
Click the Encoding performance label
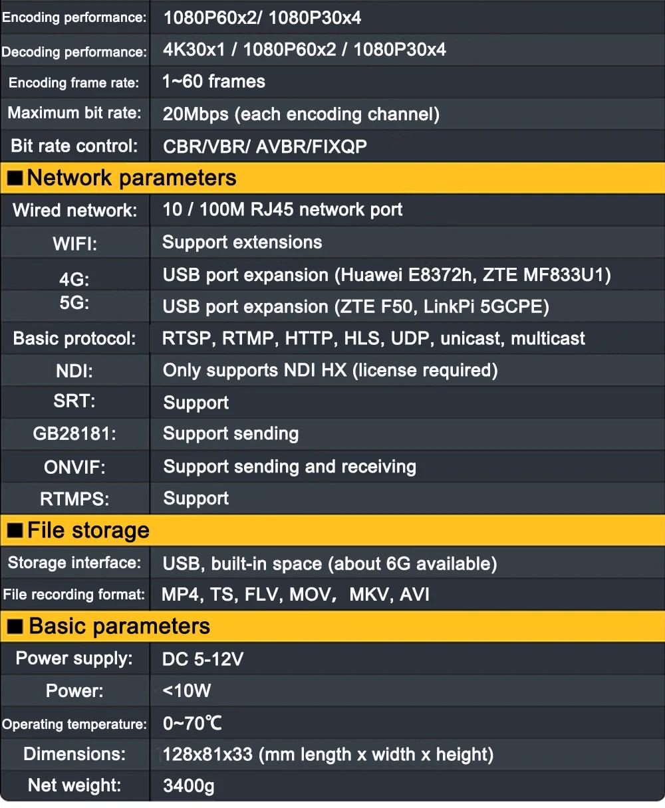pyautogui.click(x=74, y=18)
